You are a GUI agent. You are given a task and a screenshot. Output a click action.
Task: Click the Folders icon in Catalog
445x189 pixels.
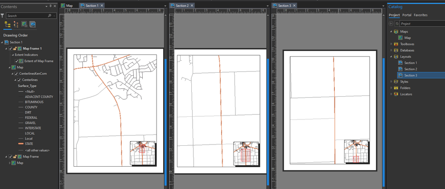(x=396, y=88)
